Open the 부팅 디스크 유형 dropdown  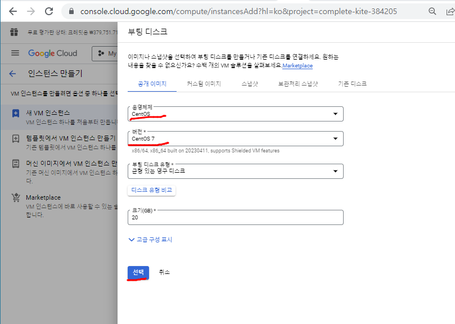click(x=235, y=171)
